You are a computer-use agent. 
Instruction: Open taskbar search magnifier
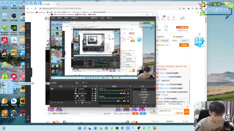tap(85, 128)
